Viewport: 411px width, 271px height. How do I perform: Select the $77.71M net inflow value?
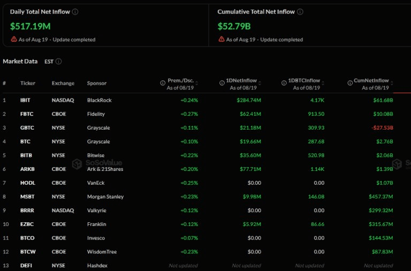click(250, 169)
